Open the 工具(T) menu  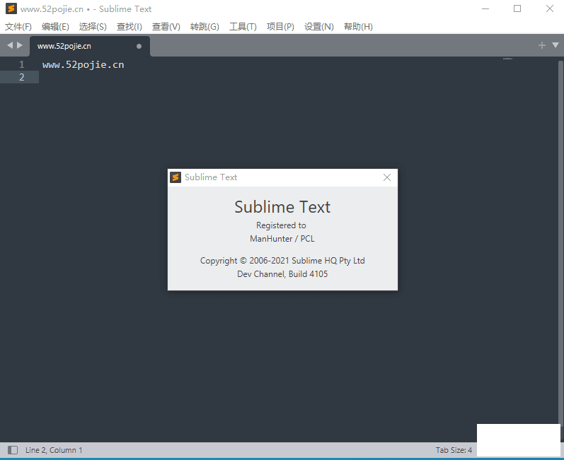click(x=243, y=27)
